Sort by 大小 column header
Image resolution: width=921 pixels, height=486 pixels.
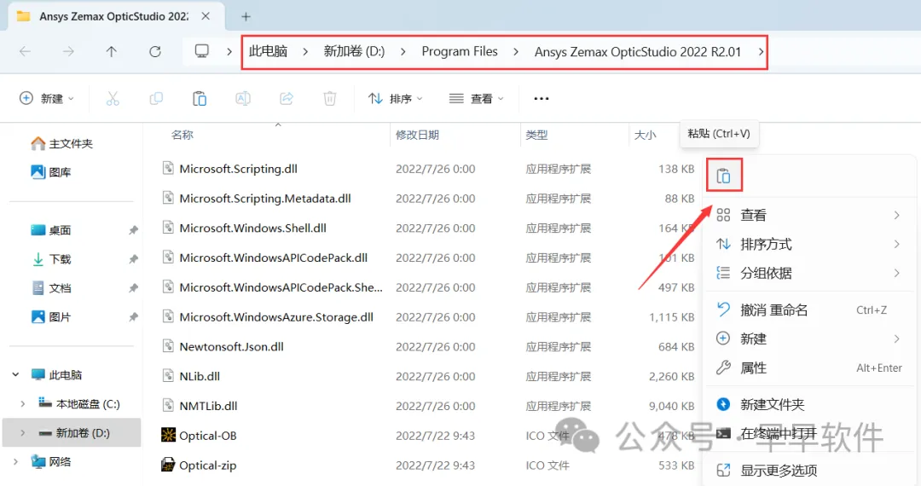click(645, 135)
